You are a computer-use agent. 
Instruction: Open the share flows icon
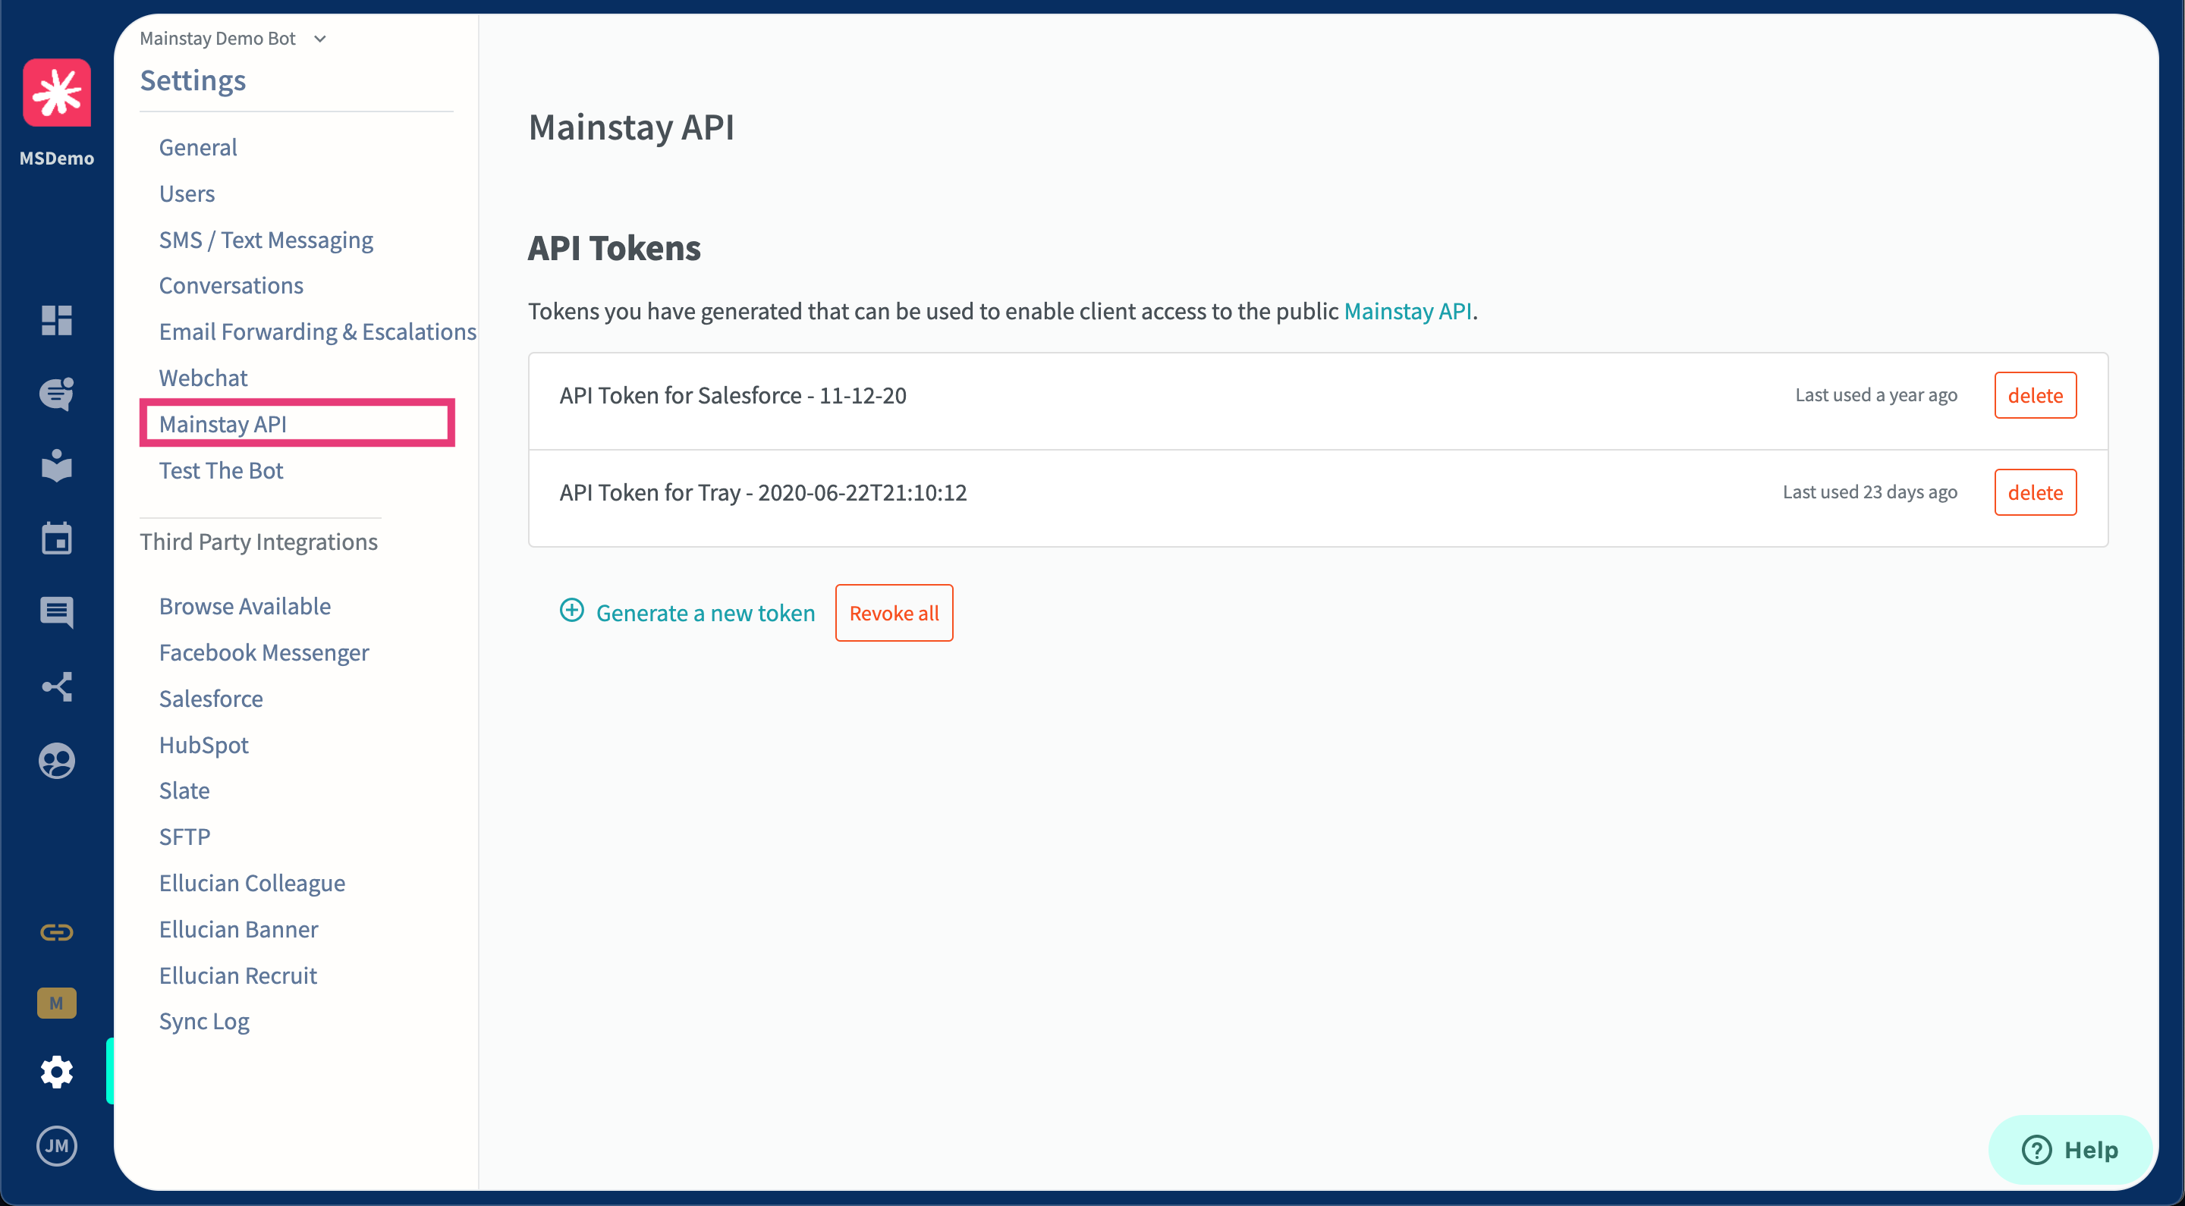click(57, 686)
